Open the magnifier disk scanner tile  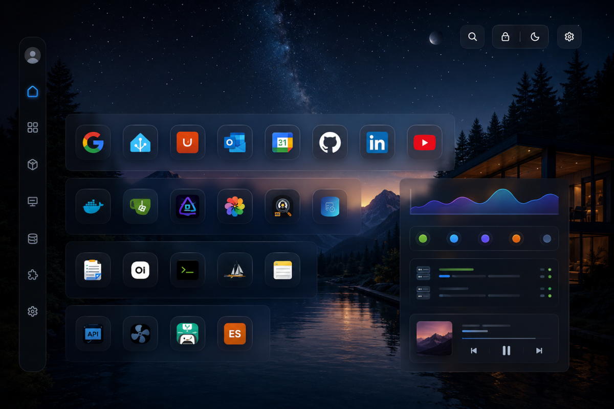coord(282,206)
